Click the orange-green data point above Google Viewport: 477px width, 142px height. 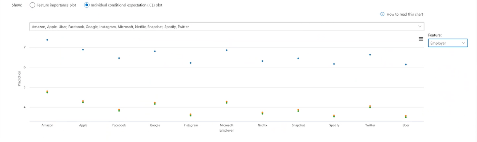tap(155, 103)
